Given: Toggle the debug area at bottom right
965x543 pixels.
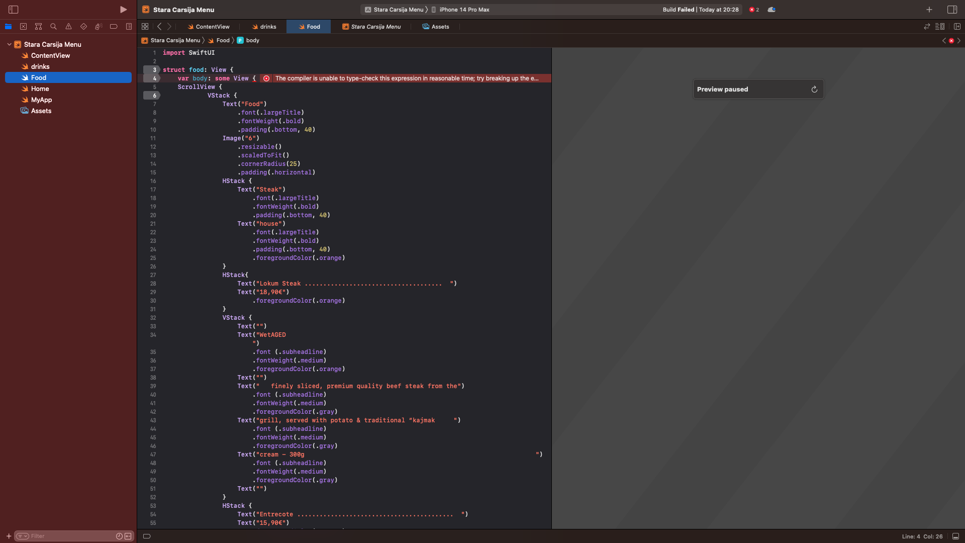Looking at the screenshot, I should [x=955, y=536].
